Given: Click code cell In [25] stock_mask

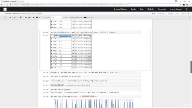Looking at the screenshot, I should (x=95, y=77).
